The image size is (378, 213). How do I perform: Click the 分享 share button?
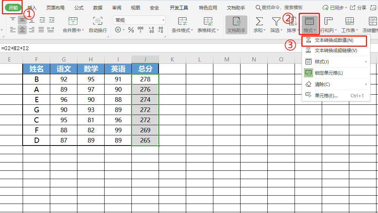click(358, 8)
